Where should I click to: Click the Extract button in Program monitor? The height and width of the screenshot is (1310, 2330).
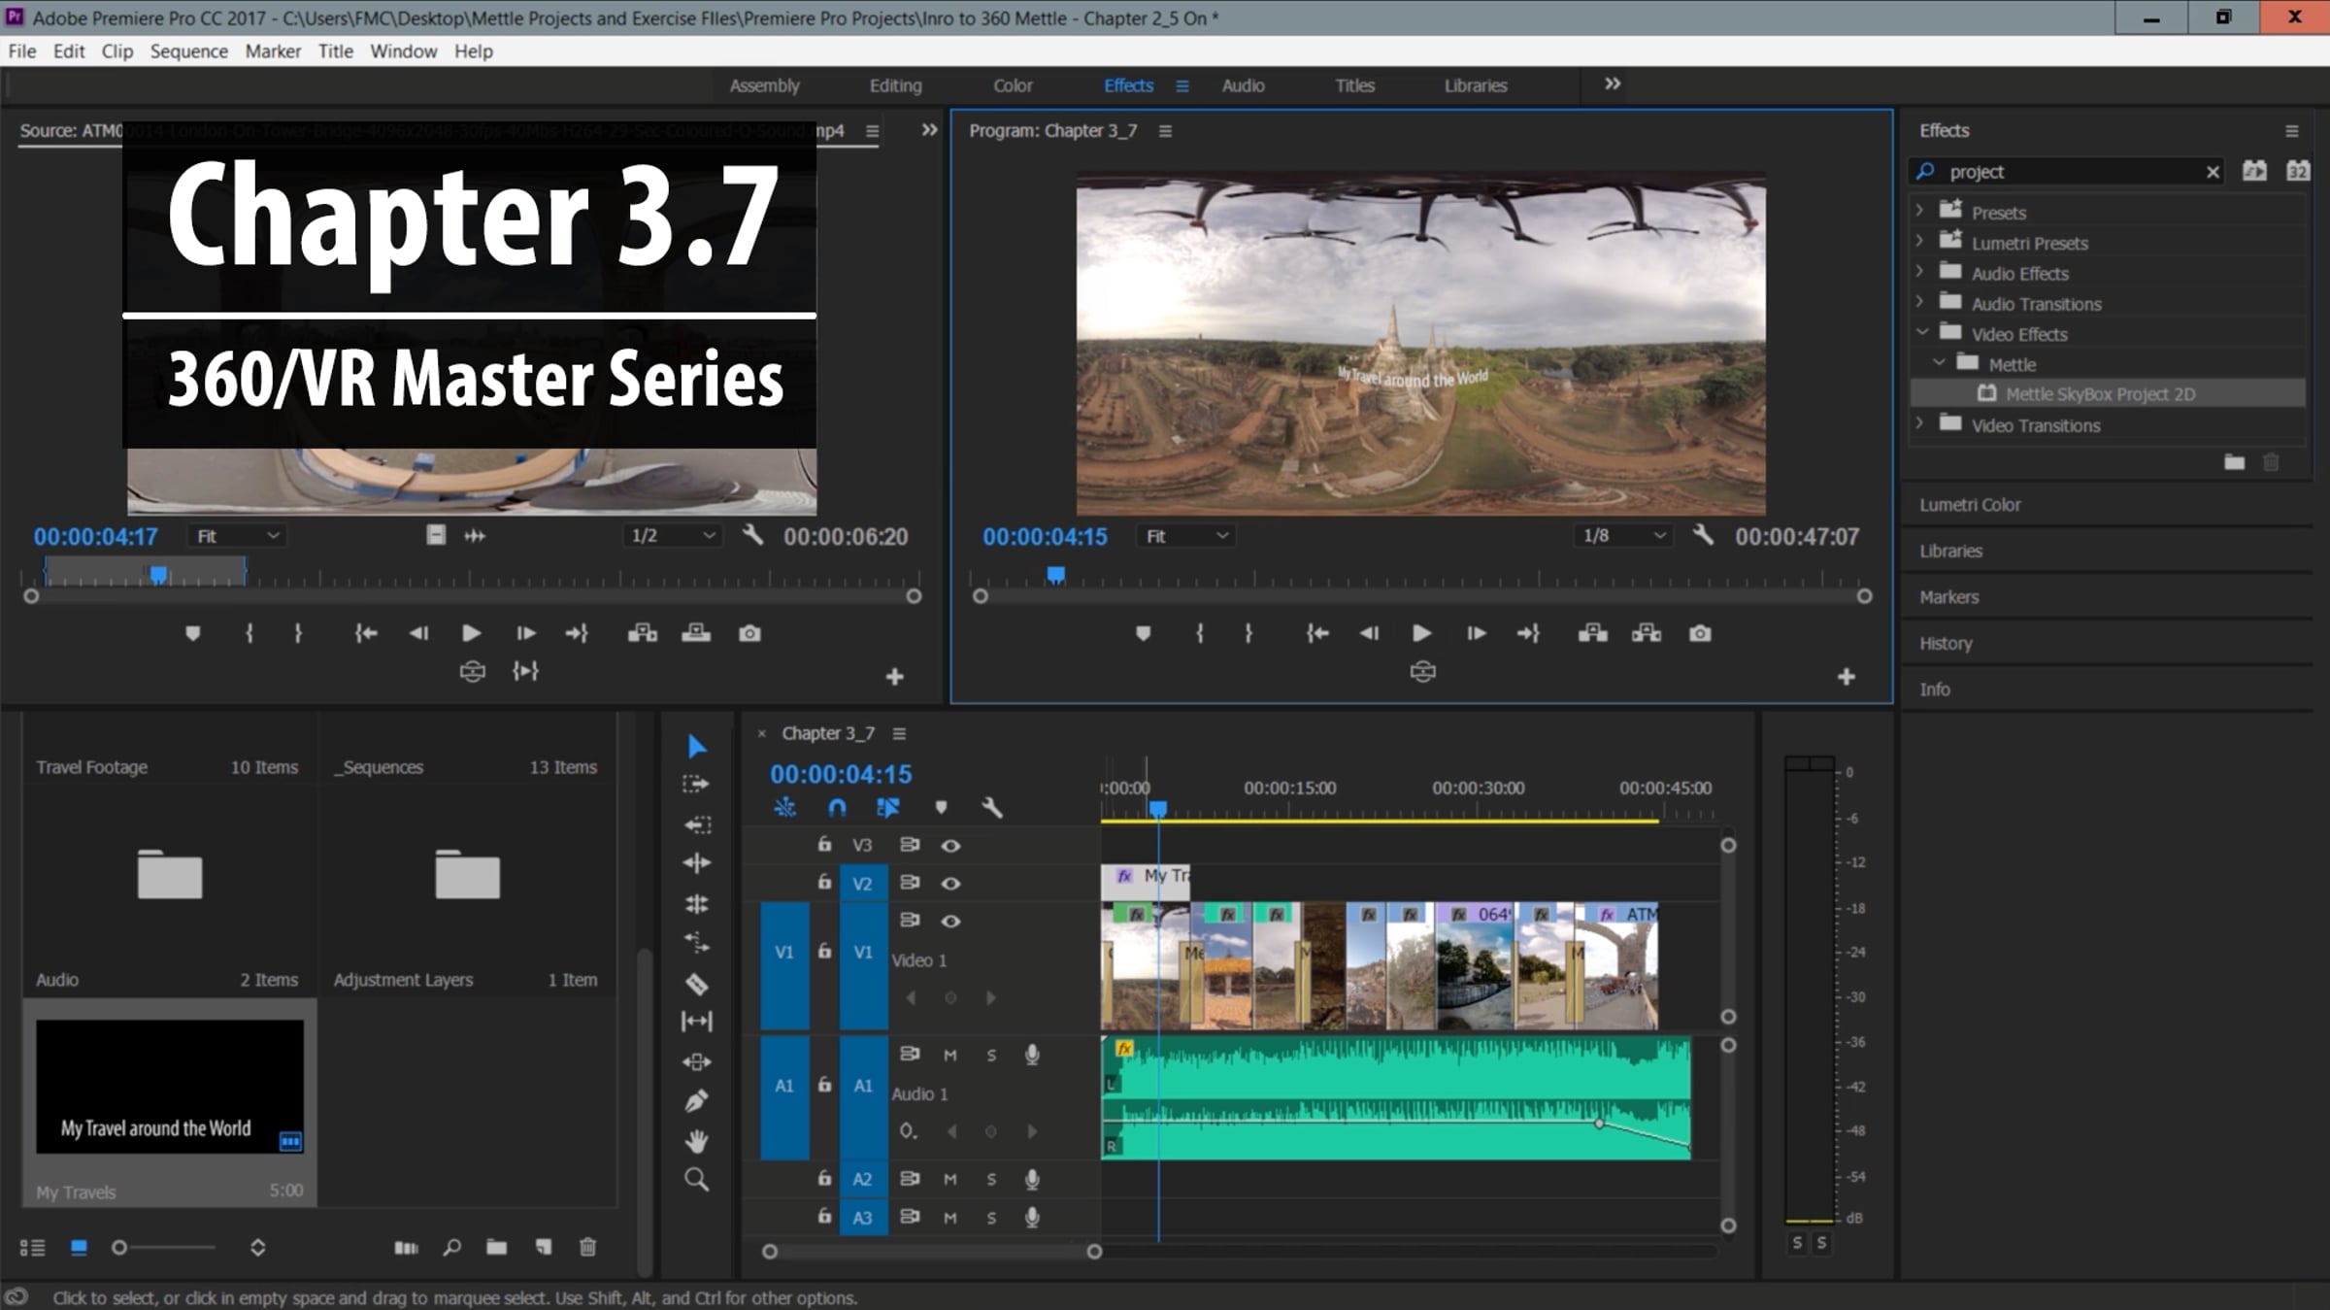(1647, 633)
